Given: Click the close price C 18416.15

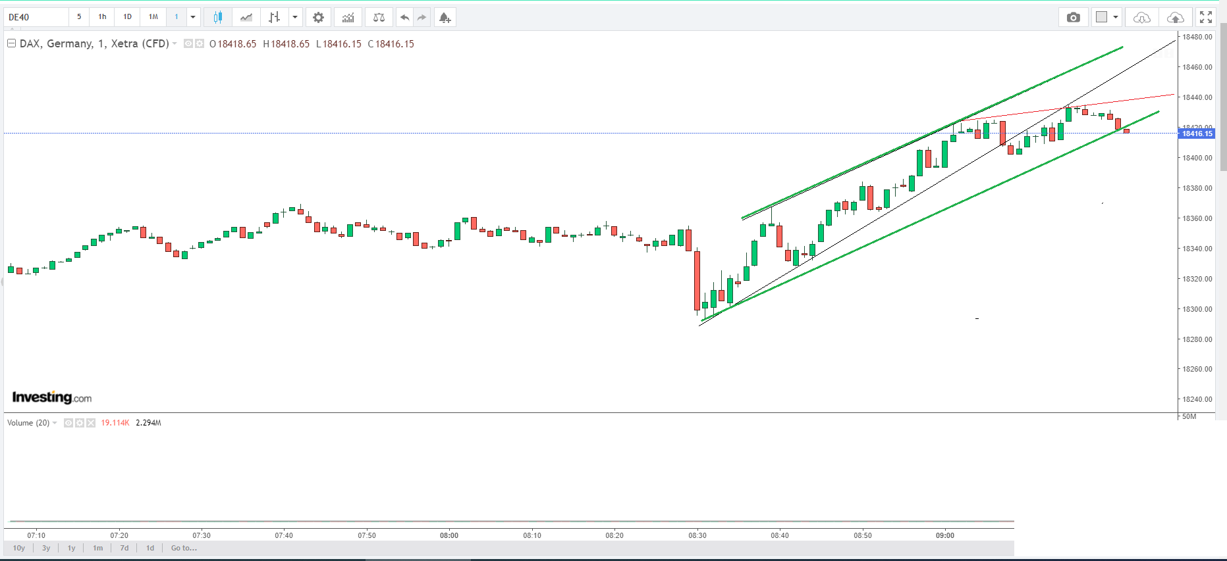Looking at the screenshot, I should tap(391, 44).
